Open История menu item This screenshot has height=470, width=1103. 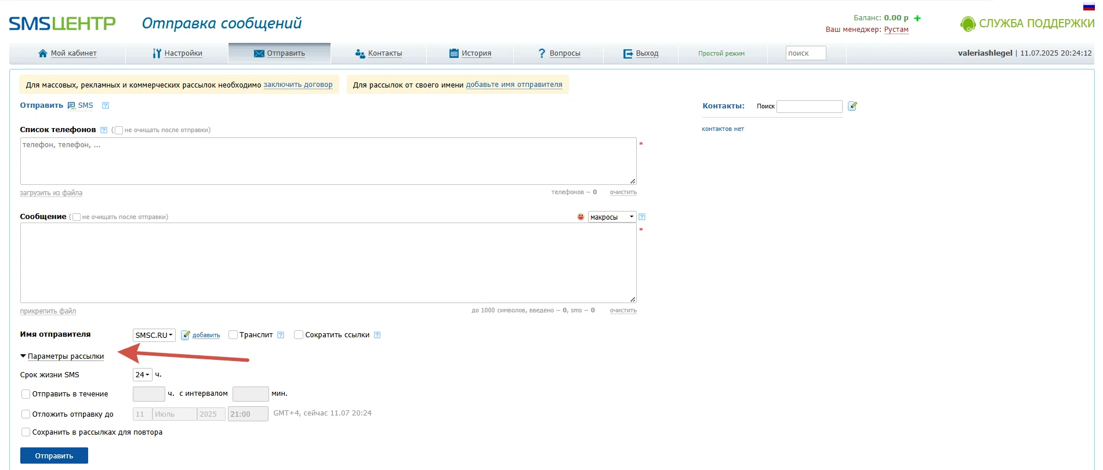click(x=470, y=53)
